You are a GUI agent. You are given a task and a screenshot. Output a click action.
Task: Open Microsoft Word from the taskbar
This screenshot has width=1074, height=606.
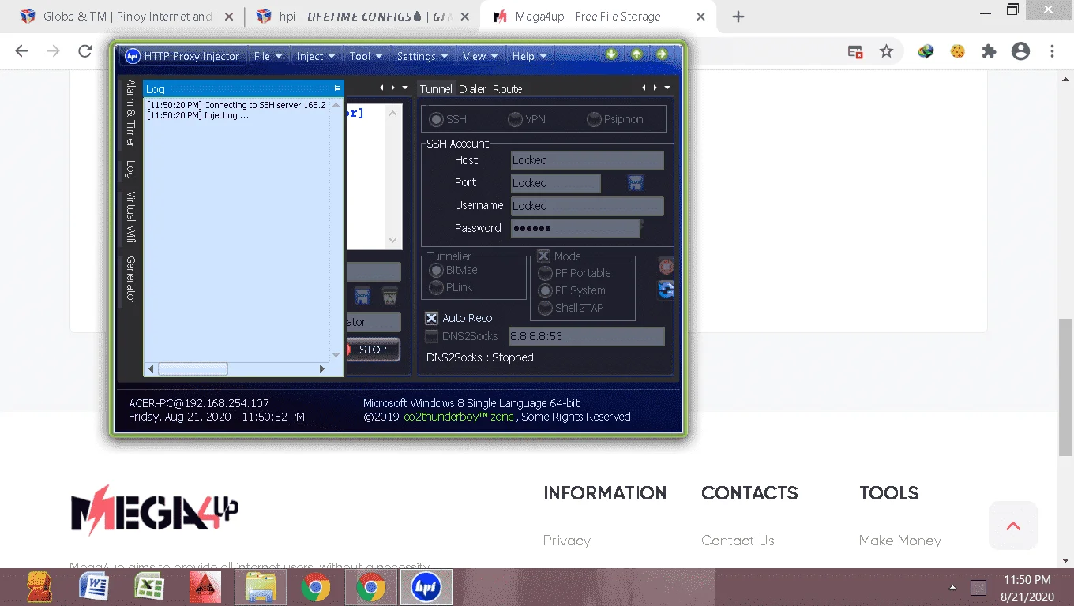coord(94,588)
